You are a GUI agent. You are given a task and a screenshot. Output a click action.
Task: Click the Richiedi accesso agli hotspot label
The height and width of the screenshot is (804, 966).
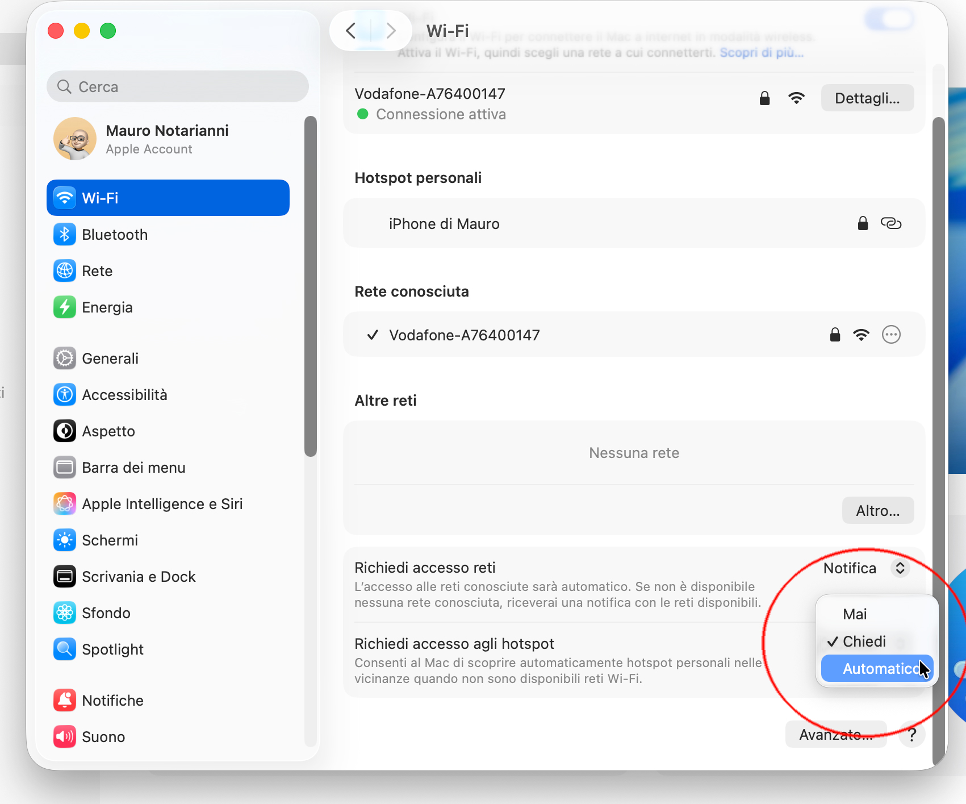454,644
